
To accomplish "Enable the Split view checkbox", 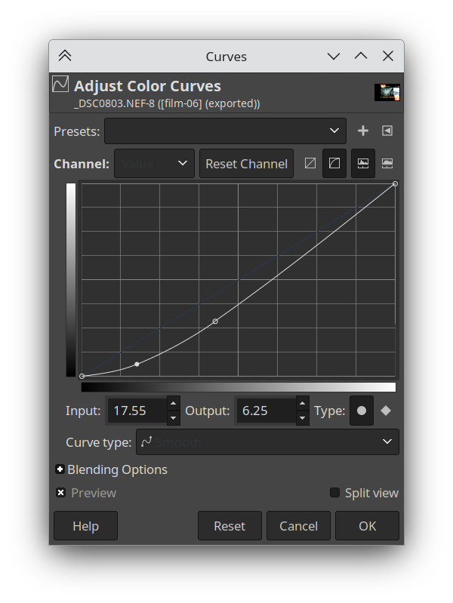I will click(334, 493).
